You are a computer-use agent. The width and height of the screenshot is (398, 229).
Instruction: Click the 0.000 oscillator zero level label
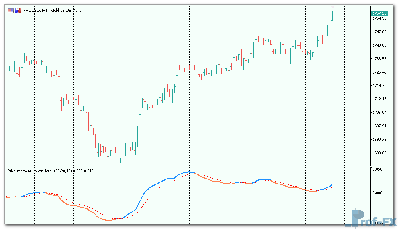pos(377,193)
